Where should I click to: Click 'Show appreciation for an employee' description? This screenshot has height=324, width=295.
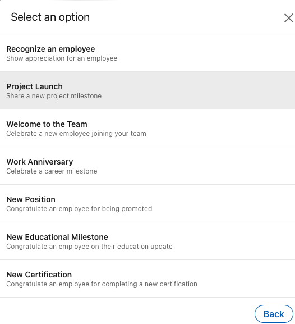[62, 58]
